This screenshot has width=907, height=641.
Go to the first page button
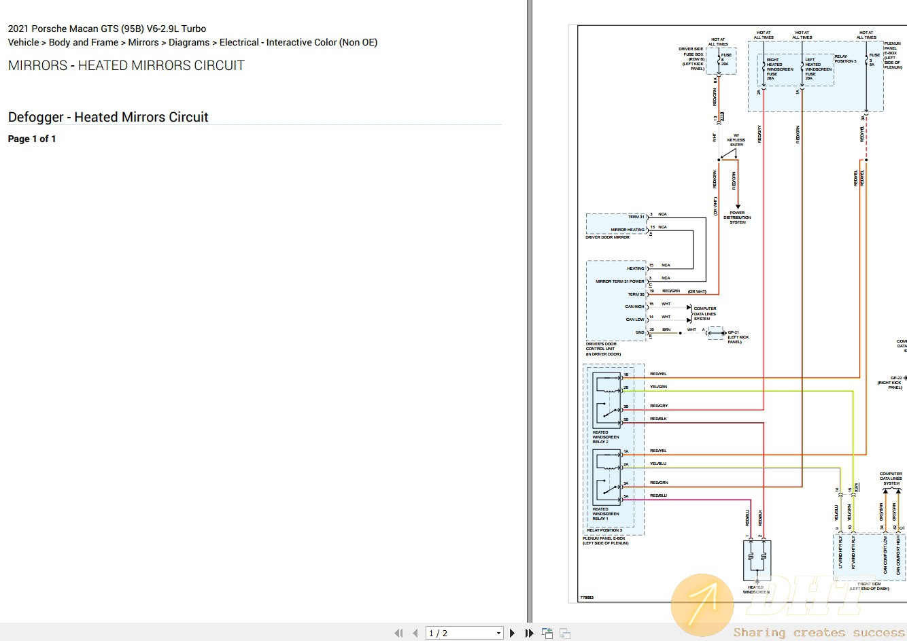(x=398, y=633)
